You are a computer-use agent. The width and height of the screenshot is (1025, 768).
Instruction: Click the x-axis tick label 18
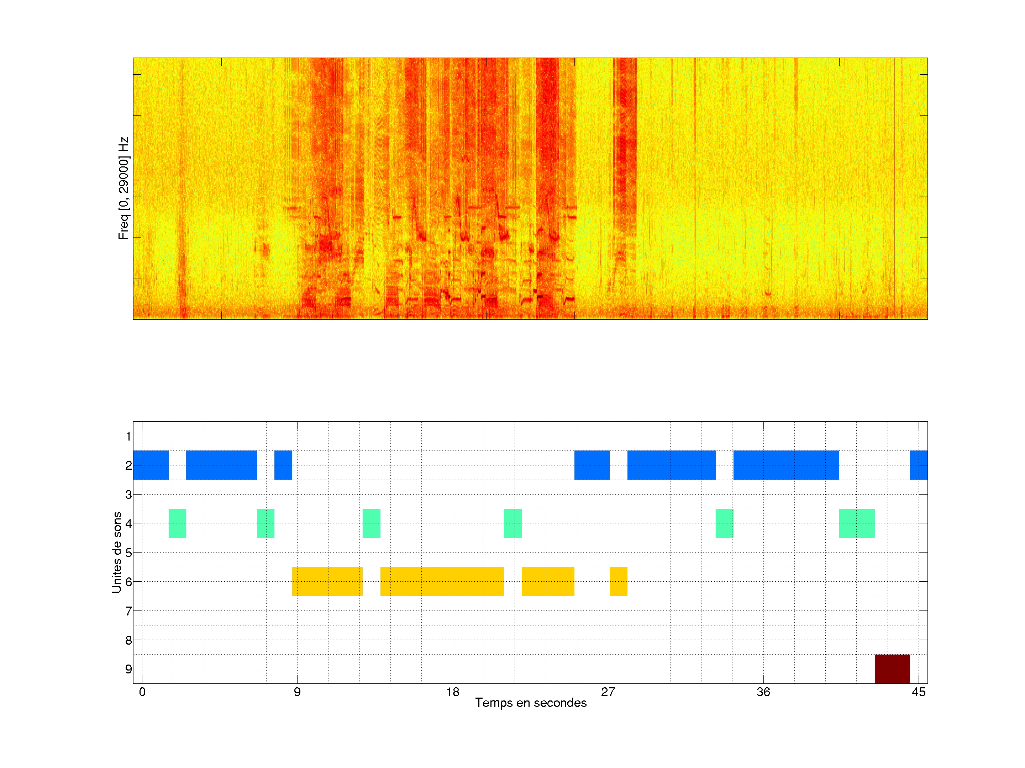453,692
